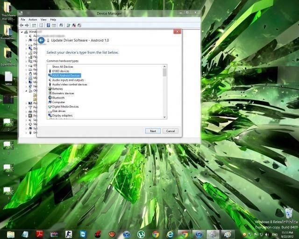Select Show All Devices in the list
The height and width of the screenshot is (239, 299).
63,67
